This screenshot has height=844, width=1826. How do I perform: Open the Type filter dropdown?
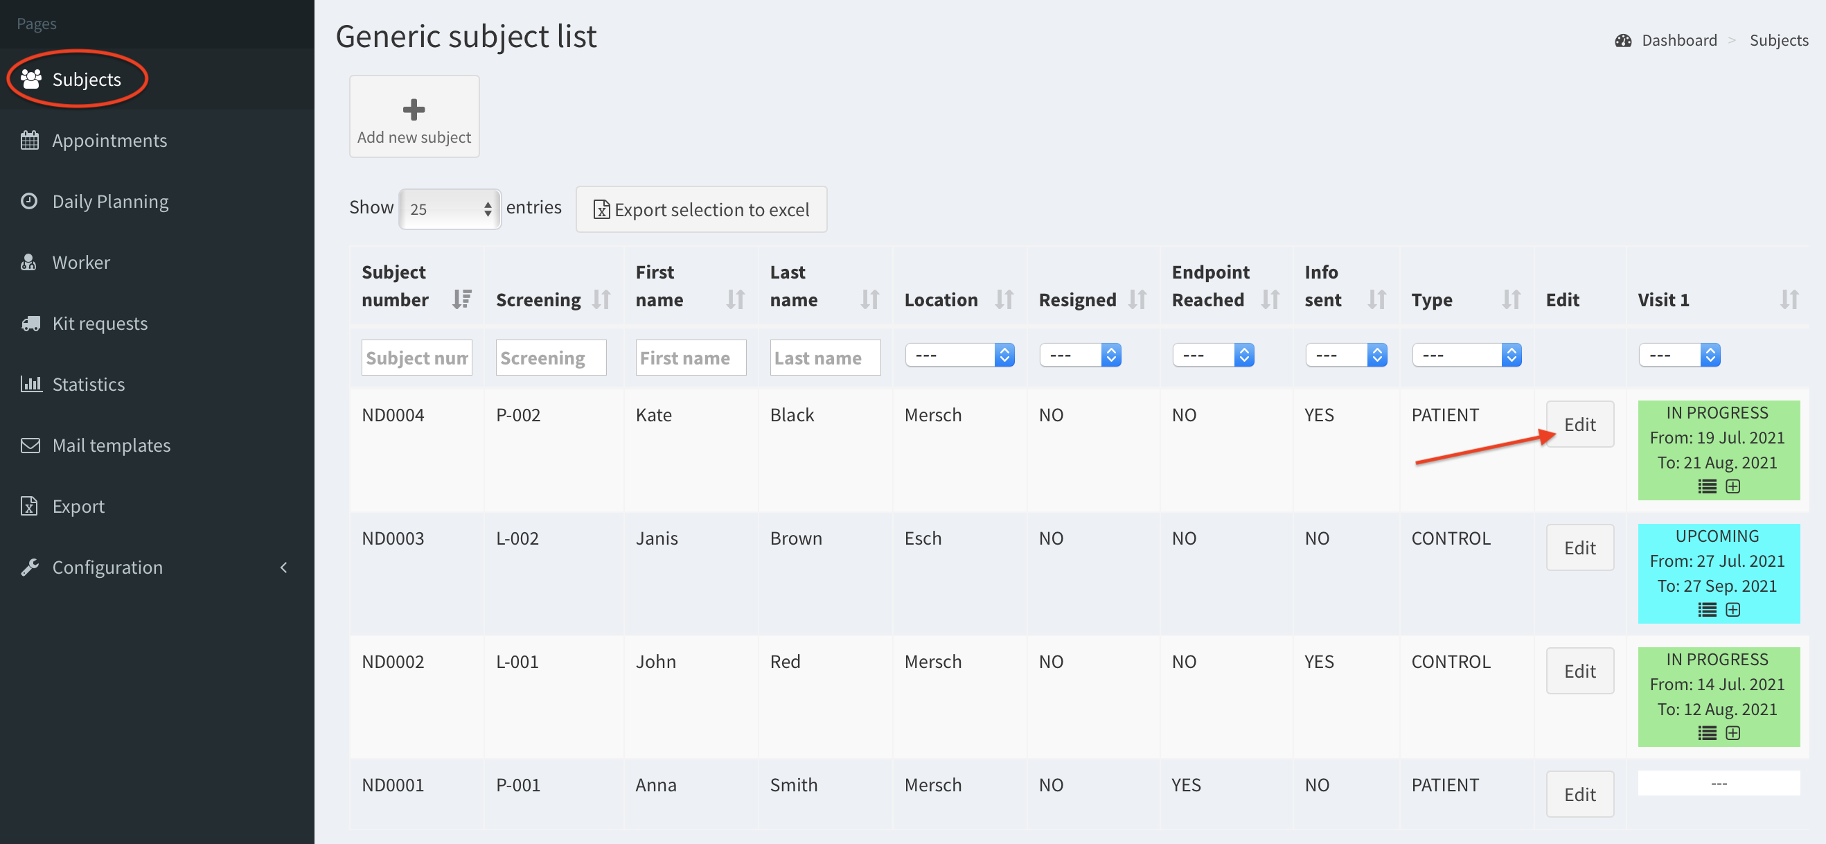click(1466, 355)
